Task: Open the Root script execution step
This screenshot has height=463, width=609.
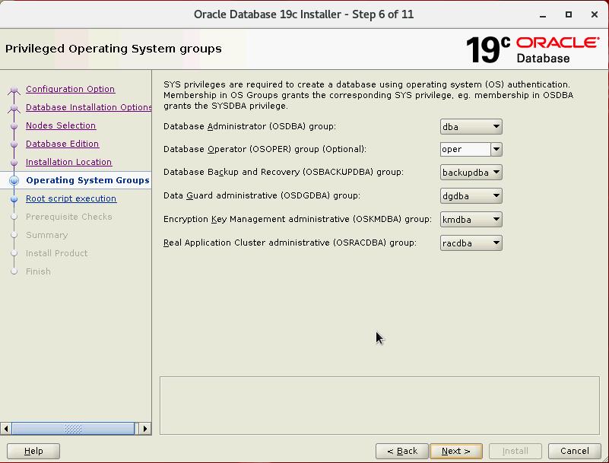Action: pos(71,198)
